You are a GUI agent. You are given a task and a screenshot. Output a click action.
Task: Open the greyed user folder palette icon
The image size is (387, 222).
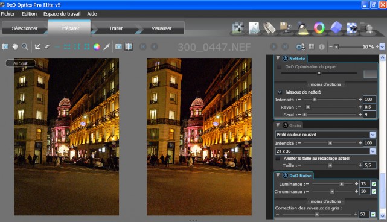pyautogui.click(x=367, y=28)
